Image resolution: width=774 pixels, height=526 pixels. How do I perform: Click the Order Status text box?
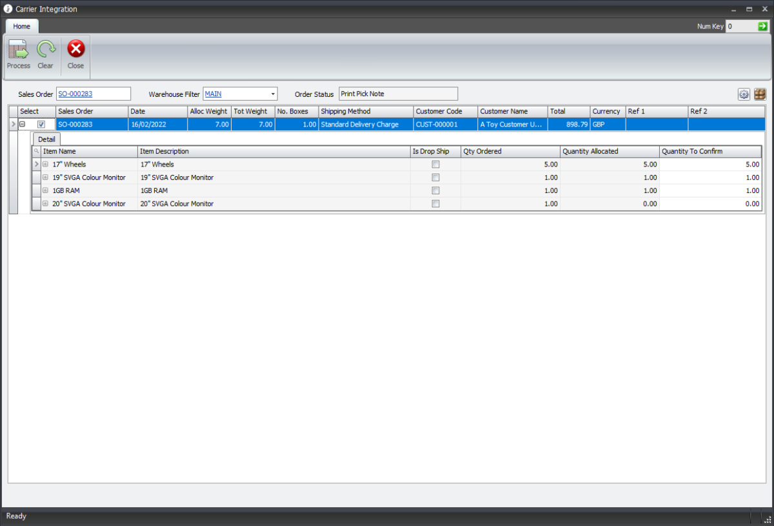398,94
